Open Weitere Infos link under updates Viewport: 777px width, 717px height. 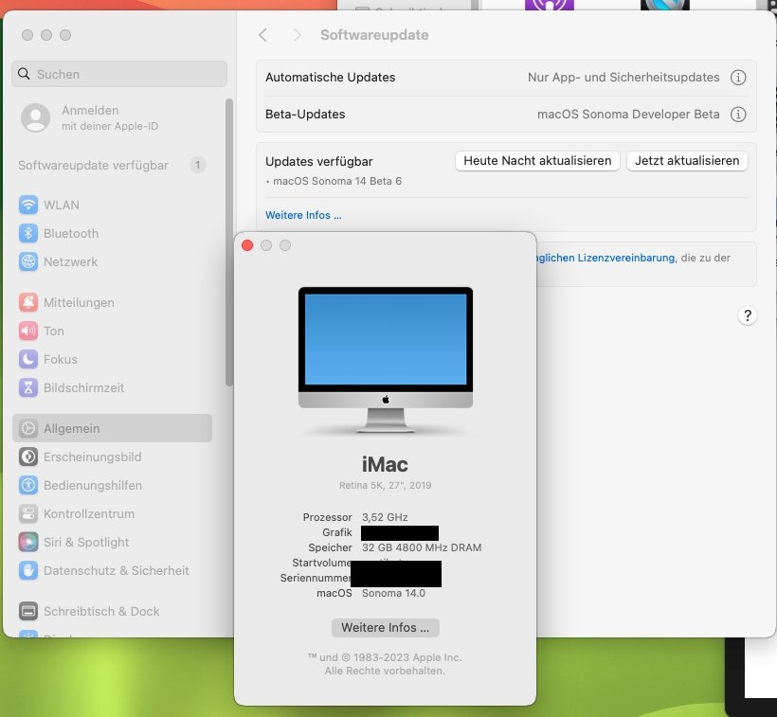(303, 215)
